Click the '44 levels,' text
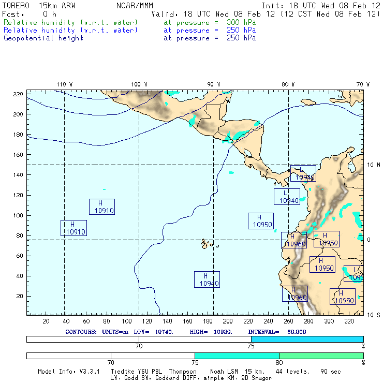383x383 pixels. pos(292,372)
